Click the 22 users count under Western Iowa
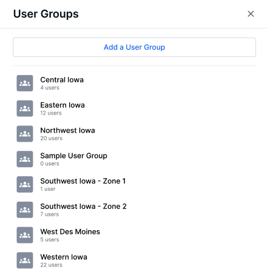The height and width of the screenshot is (275, 267). click(51, 265)
